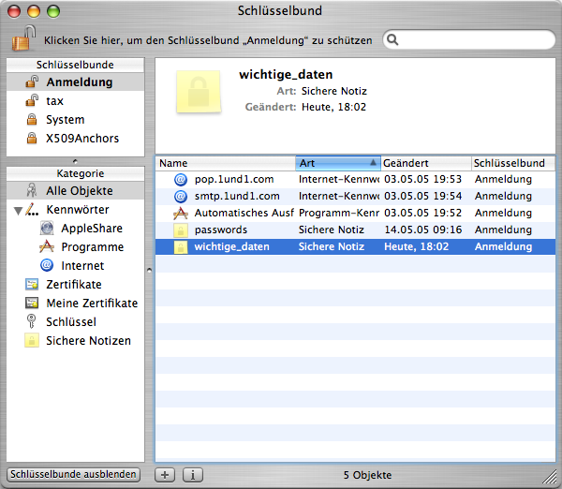Select the Schlüssel category
Screen dimensions: 562x489
pyautogui.click(x=70, y=322)
